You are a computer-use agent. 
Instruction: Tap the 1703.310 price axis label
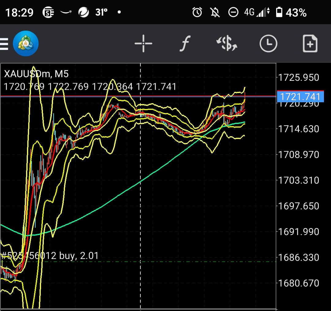pos(299,180)
